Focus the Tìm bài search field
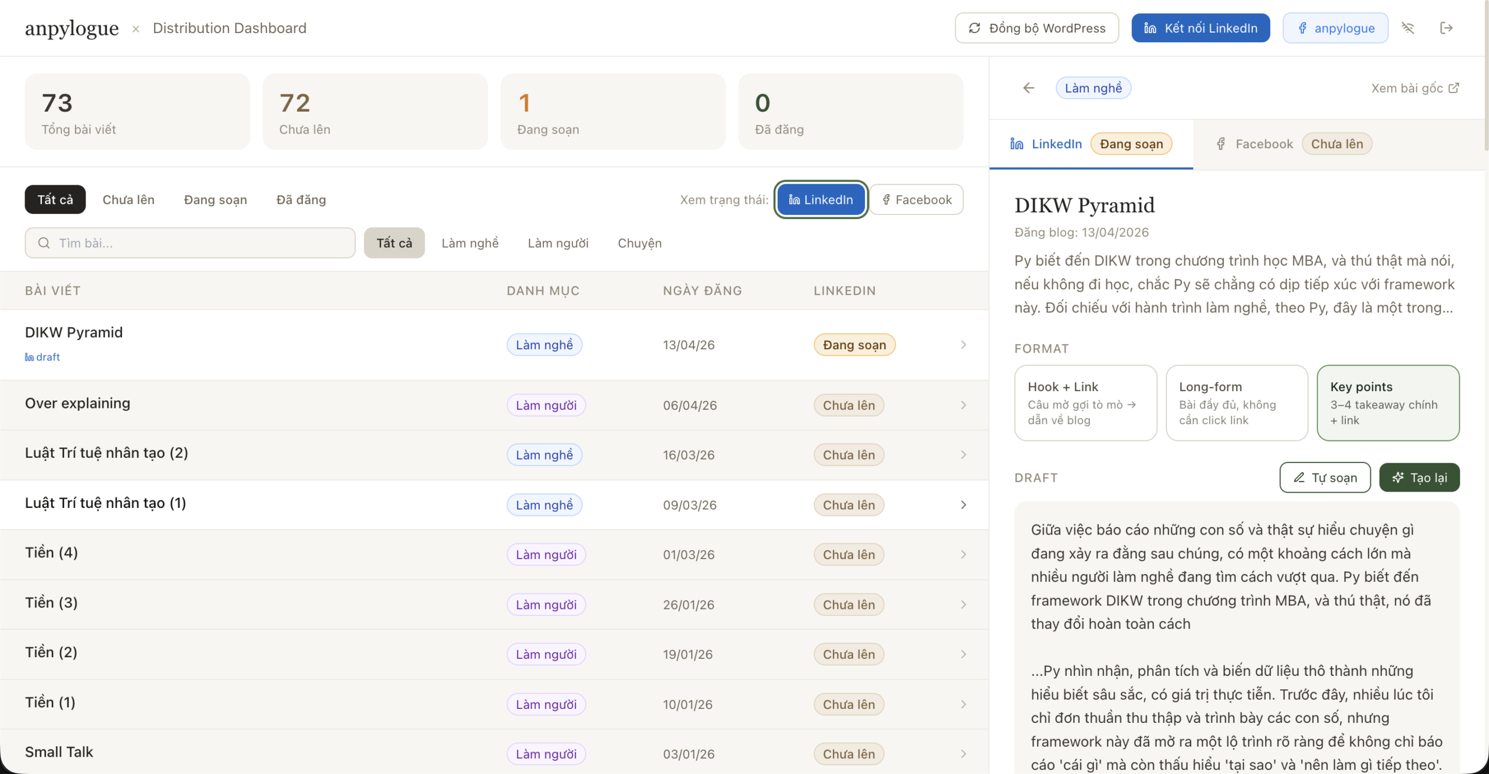Viewport: 1489px width, 774px height. (x=198, y=243)
